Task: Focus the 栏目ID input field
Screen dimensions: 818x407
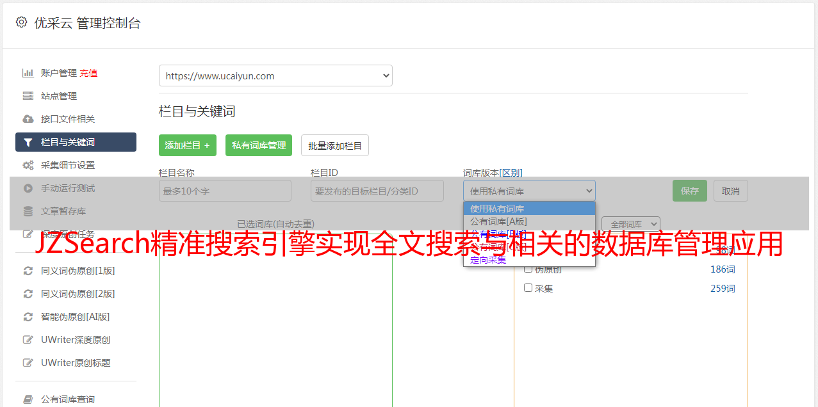Action: (x=377, y=191)
